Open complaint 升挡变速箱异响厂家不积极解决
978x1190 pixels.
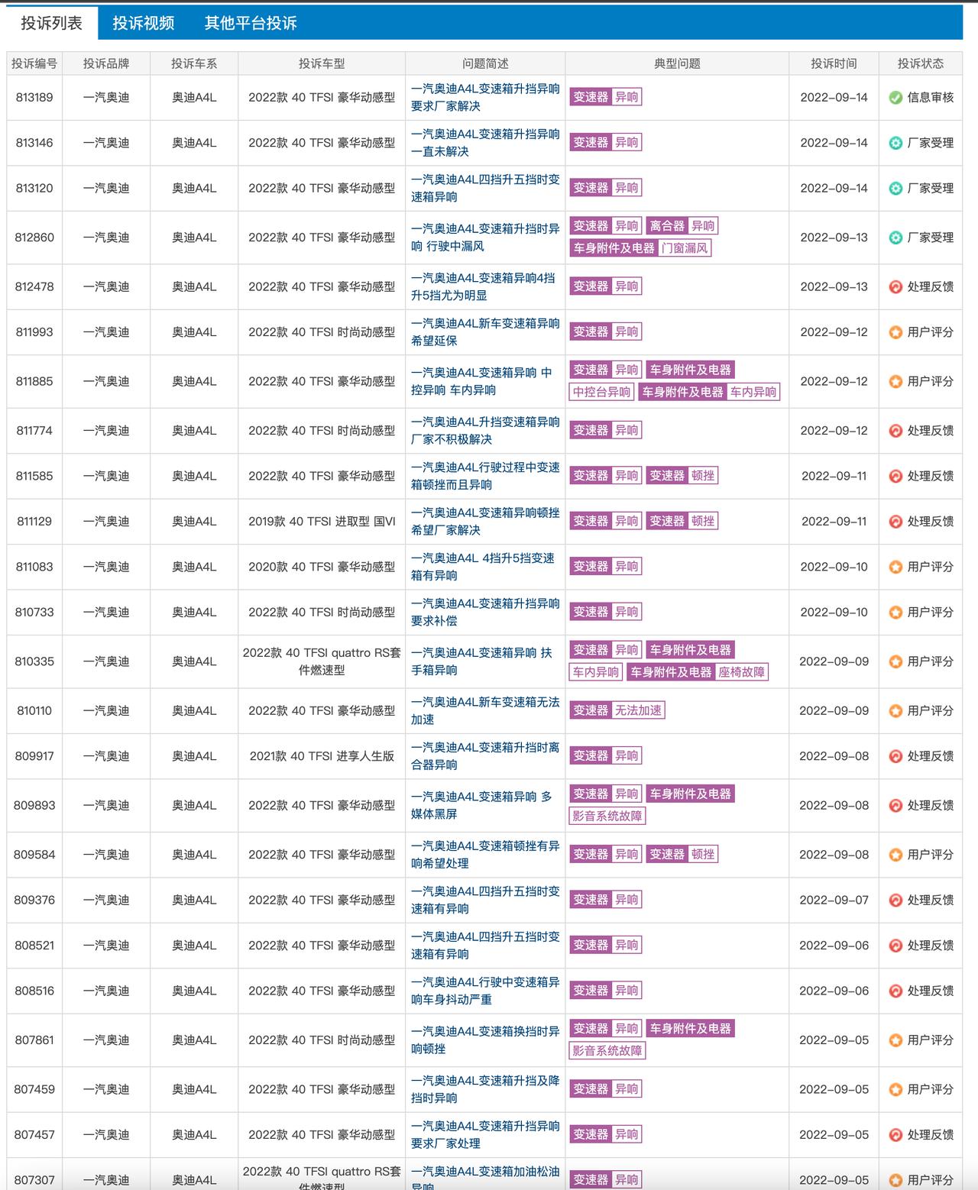pyautogui.click(x=485, y=431)
